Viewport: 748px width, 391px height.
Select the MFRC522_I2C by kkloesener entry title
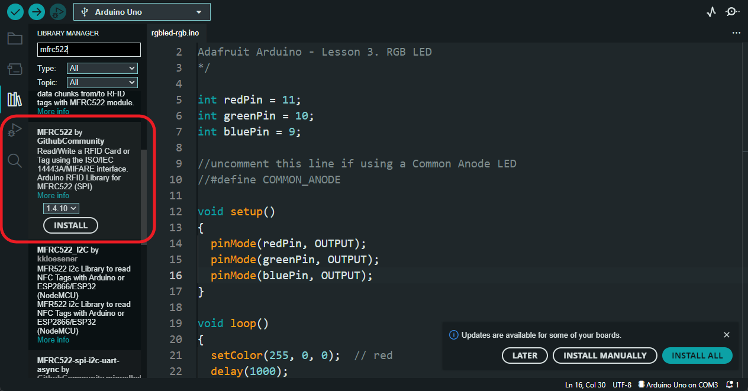click(68, 254)
